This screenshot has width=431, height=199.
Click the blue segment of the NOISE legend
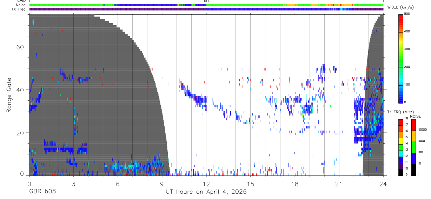click(x=414, y=159)
